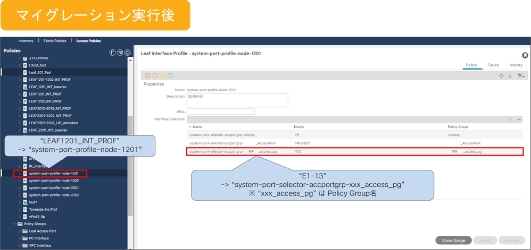Click the PC Interface folder icon
The width and height of the screenshot is (531, 250).
click(25, 238)
